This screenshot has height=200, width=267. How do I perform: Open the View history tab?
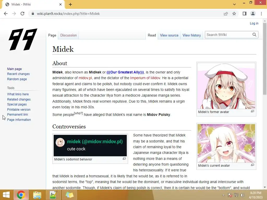192,35
